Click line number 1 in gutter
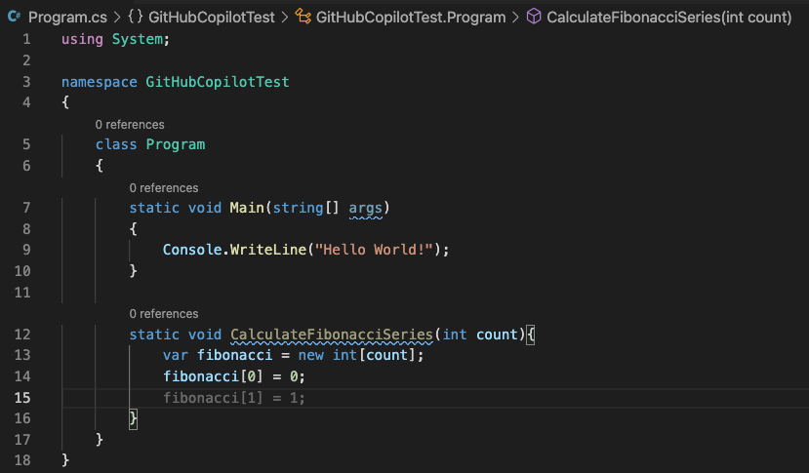809x473 pixels. point(26,39)
